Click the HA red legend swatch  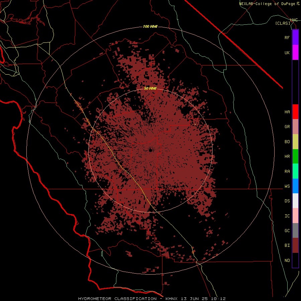[295, 112]
